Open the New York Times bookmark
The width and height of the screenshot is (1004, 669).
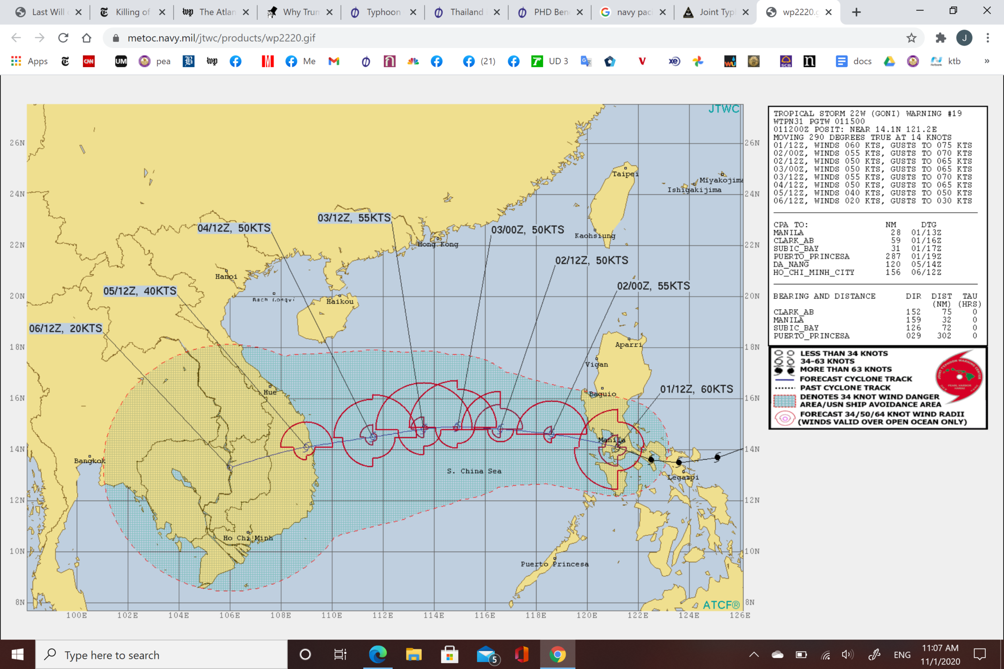(x=65, y=61)
